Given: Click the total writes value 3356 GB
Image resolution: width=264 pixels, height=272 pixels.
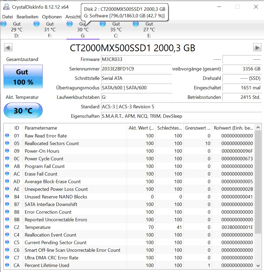Looking at the screenshot, I should click(242, 69).
